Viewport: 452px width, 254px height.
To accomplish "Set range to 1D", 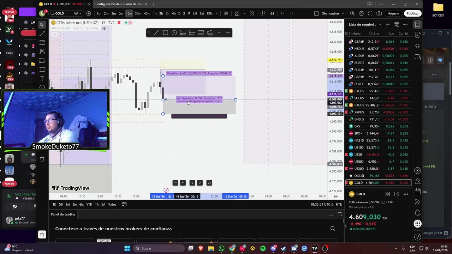I will (54, 204).
